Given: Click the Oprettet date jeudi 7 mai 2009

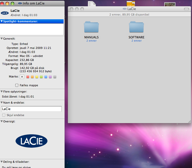Looking at the screenshot, I should point(35,48).
